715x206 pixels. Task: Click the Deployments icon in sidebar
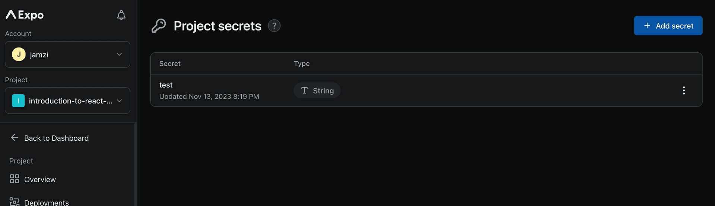point(15,202)
